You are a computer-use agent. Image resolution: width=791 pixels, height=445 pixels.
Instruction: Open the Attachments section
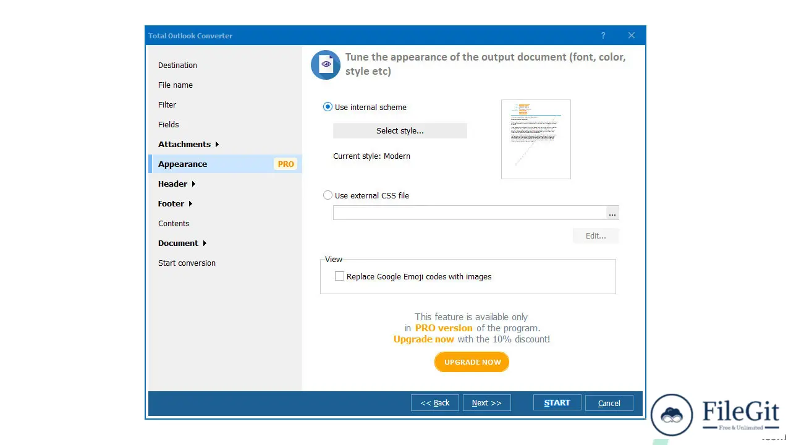[x=184, y=144]
